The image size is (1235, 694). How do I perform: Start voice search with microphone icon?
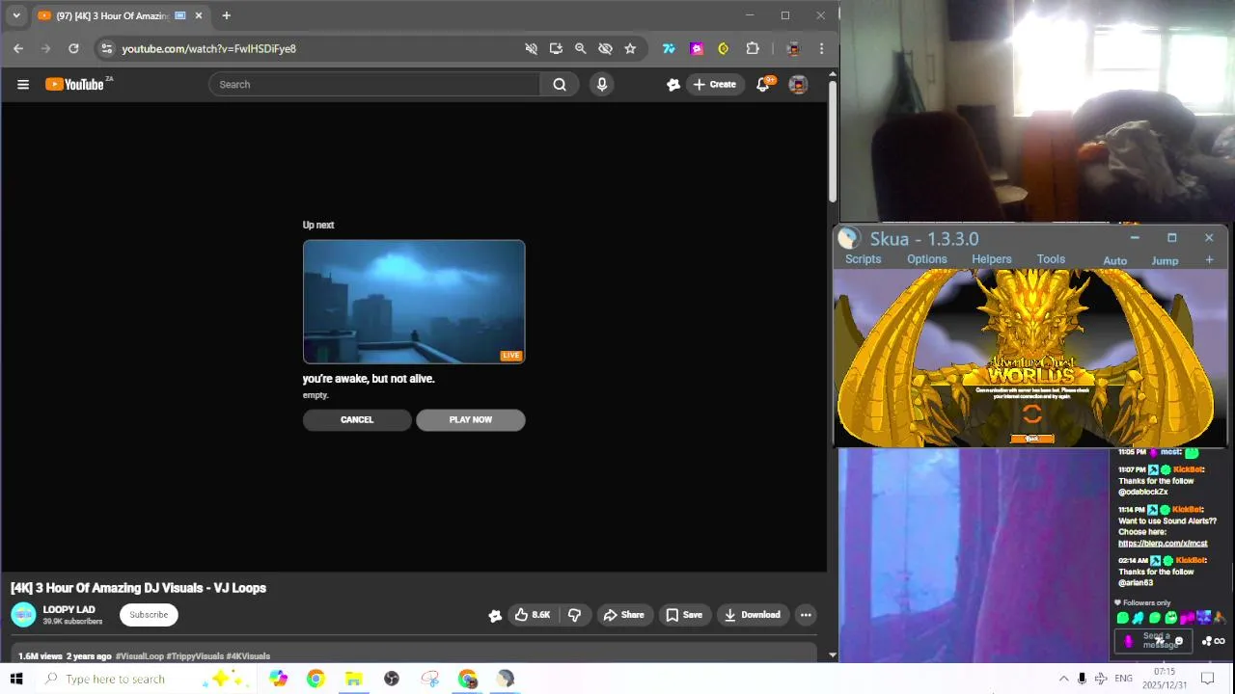tap(602, 84)
